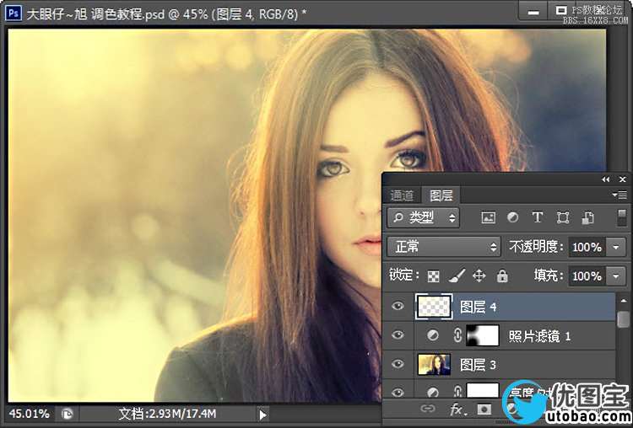633x428 pixels.
Task: Toggle layer filtering switch on or off
Action: click(x=622, y=217)
